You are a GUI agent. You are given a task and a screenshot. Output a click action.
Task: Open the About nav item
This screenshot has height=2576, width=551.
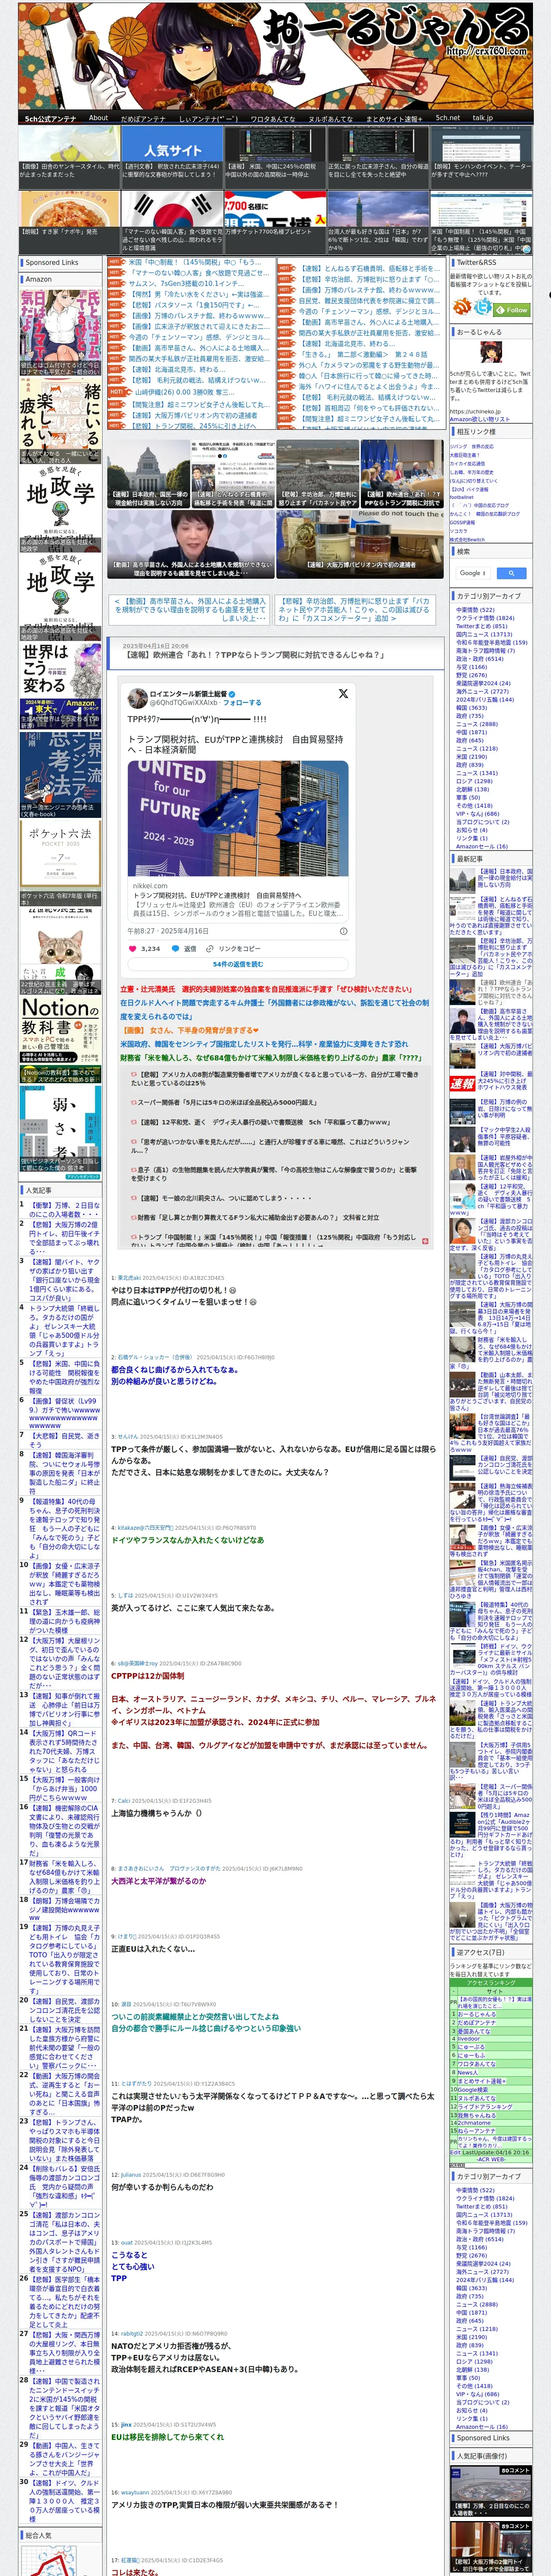coord(98,118)
